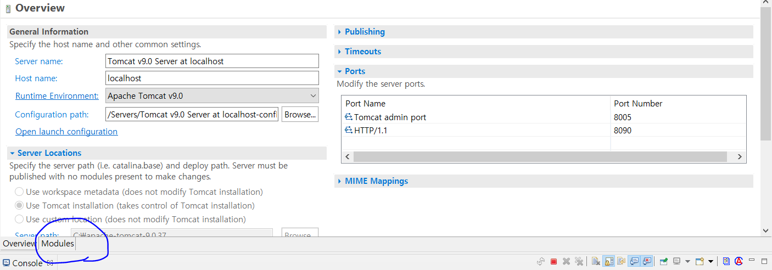Click the Runtime Environment link
772x270 pixels.
coord(57,95)
